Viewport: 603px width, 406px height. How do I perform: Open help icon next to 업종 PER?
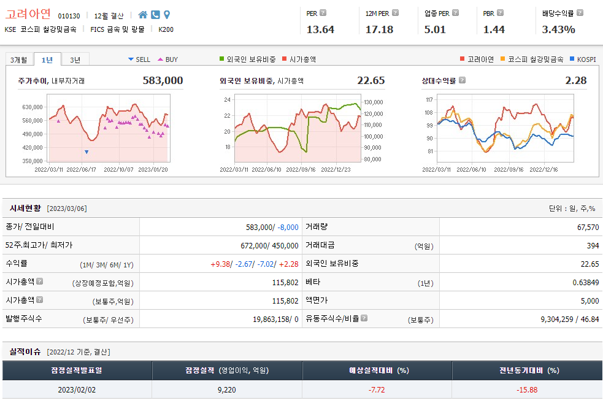pos(455,13)
